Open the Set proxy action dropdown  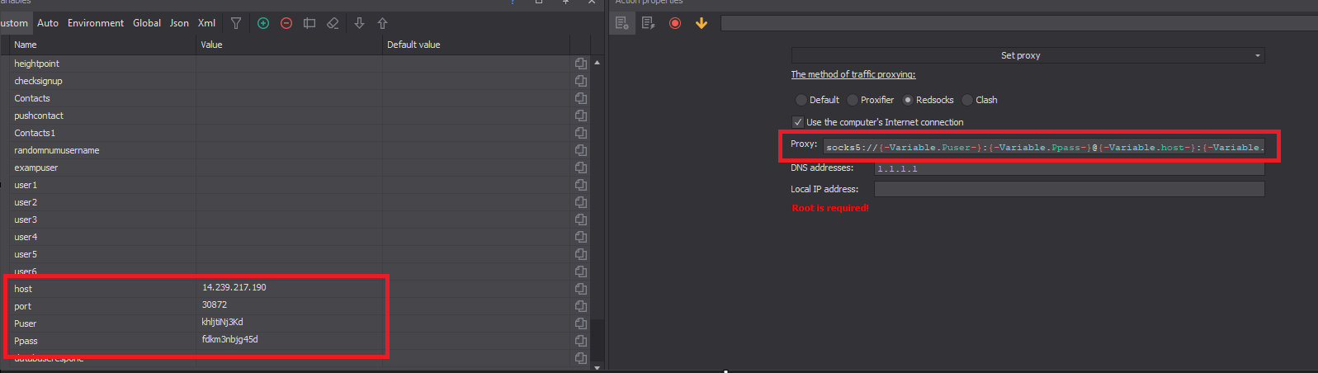coord(1027,55)
